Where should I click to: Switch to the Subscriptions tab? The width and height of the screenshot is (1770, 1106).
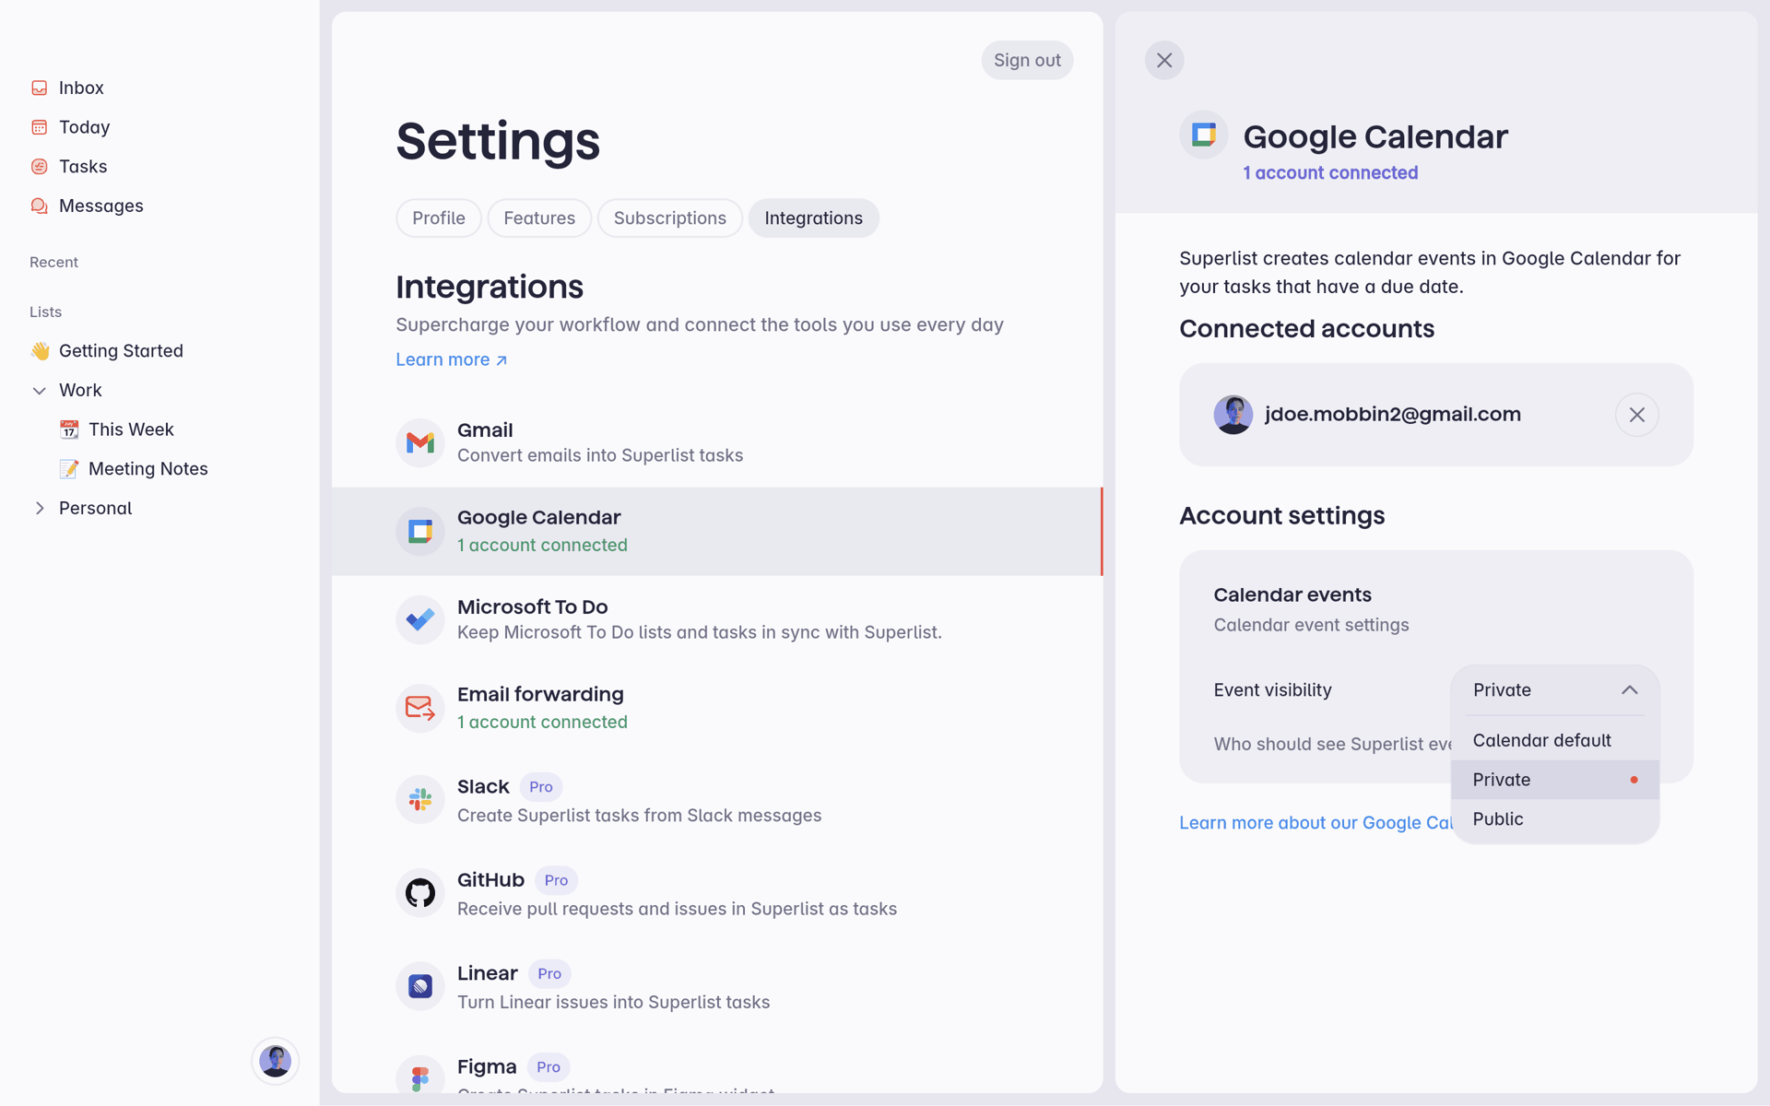(x=670, y=218)
